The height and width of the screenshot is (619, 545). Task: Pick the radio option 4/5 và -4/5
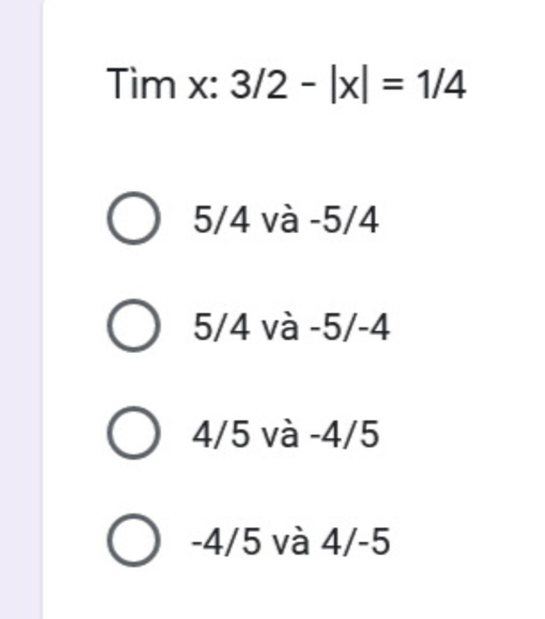(133, 433)
